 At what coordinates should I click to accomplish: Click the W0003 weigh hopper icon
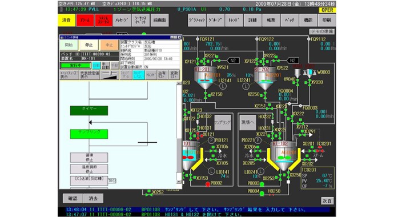[310, 73]
